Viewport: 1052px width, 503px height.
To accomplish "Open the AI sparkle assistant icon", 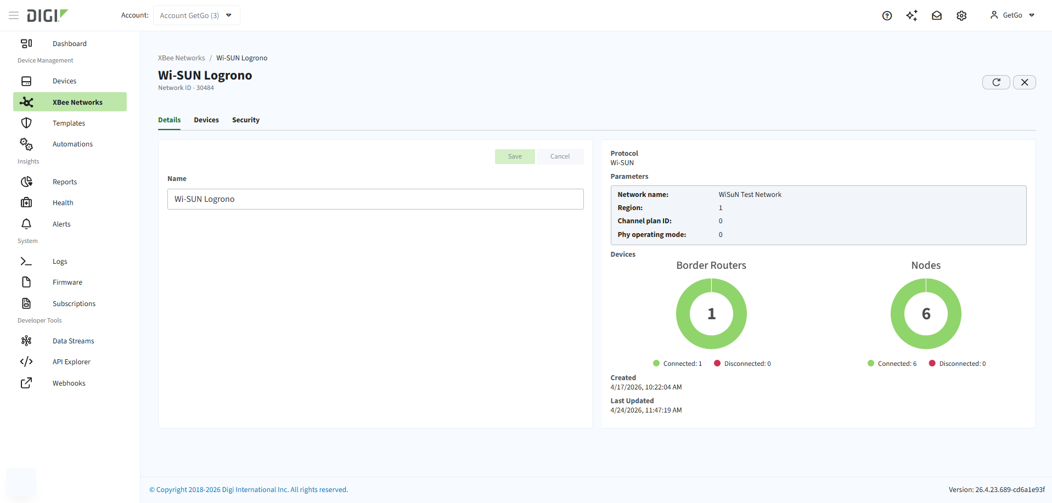I will [x=912, y=15].
